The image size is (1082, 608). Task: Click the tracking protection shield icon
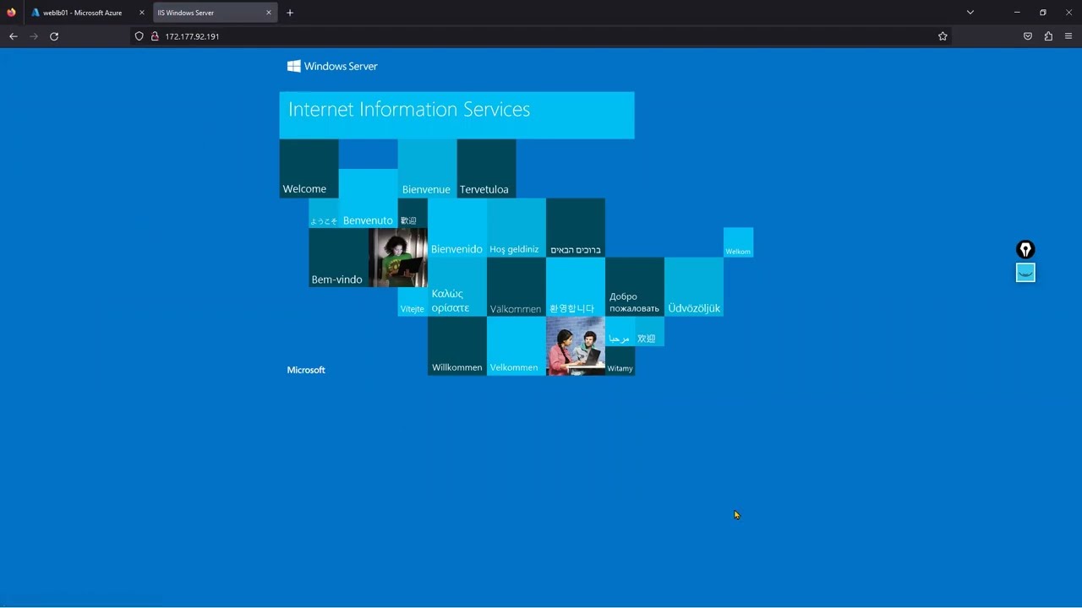(x=139, y=36)
